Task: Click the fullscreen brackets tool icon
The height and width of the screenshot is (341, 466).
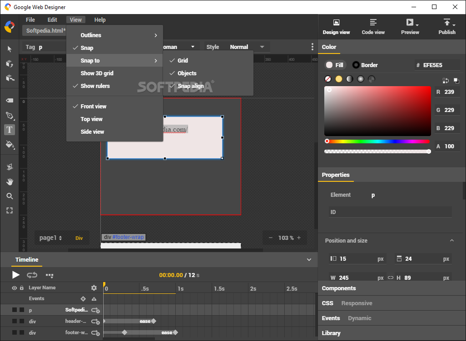Action: pyautogui.click(x=10, y=210)
